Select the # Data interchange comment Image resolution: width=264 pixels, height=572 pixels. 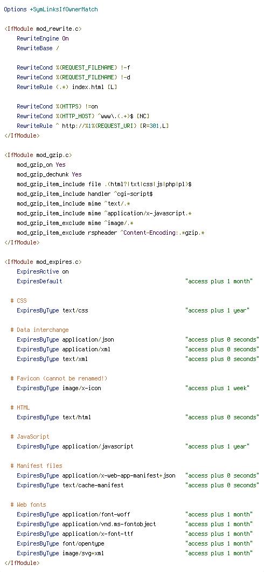click(39, 330)
